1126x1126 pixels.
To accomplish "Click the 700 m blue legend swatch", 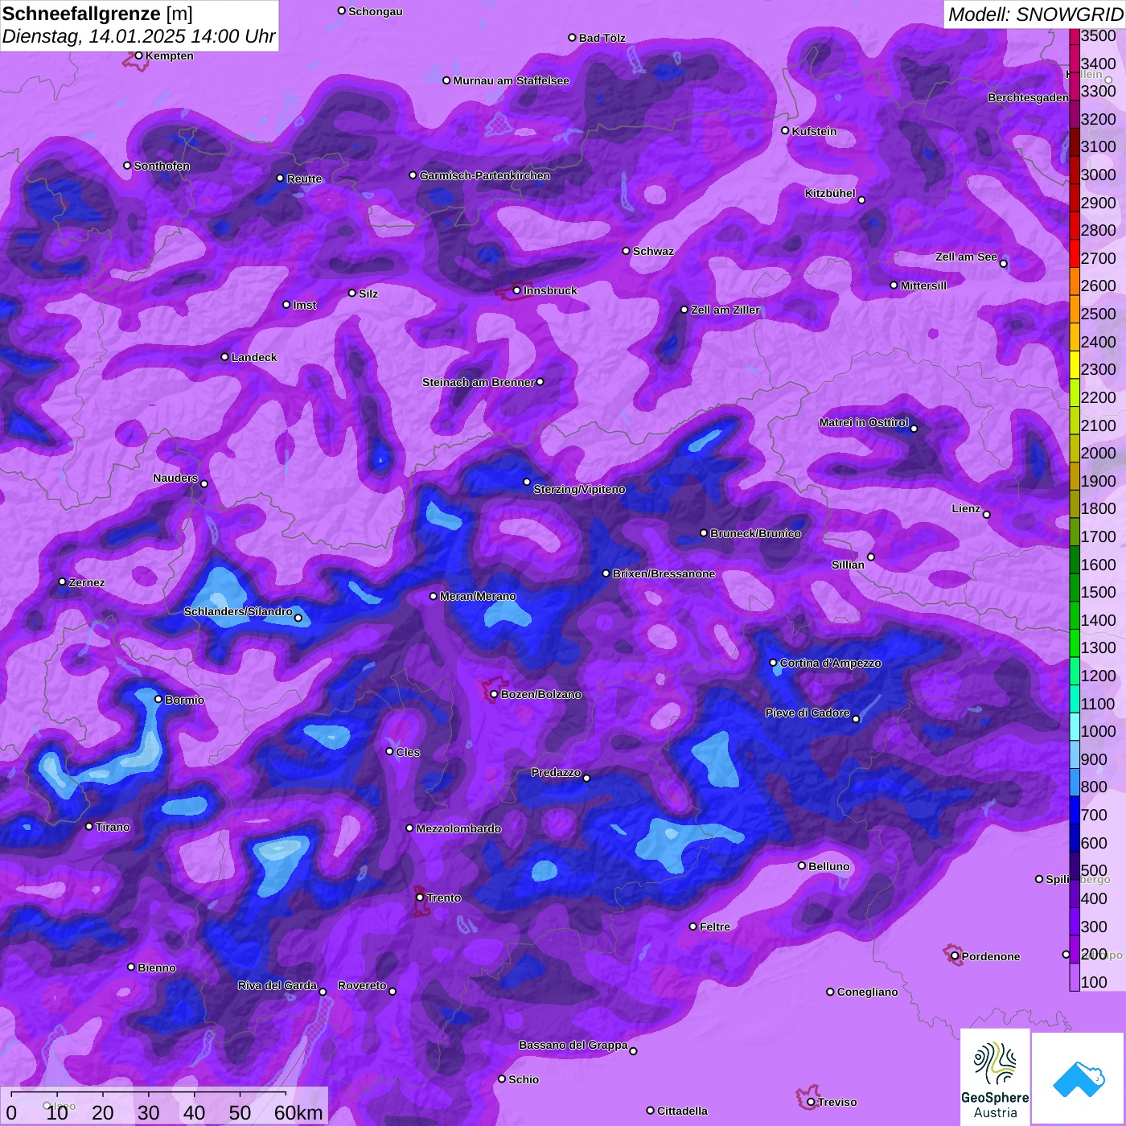I will [1075, 810].
